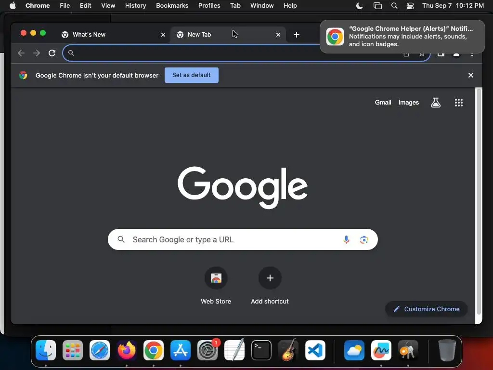Image resolution: width=493 pixels, height=370 pixels.
Task: Click the Google search box
Action: 243,240
